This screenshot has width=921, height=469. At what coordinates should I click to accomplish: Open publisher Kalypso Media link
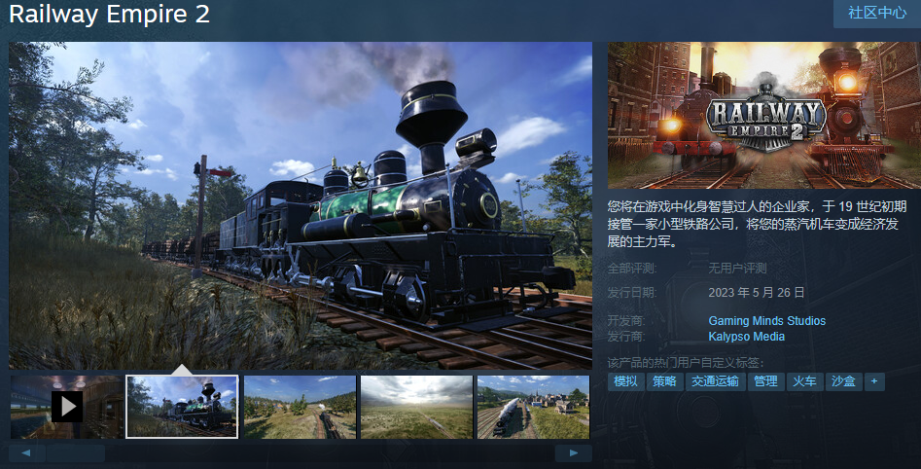coord(746,337)
